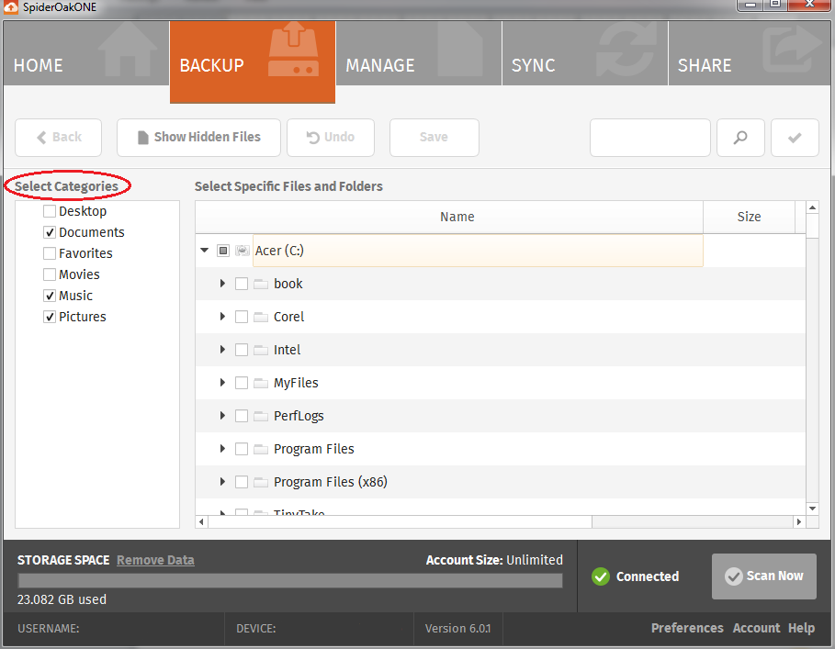This screenshot has height=649, width=835.
Task: Click the PerfLogs folder icon
Action: click(x=260, y=416)
